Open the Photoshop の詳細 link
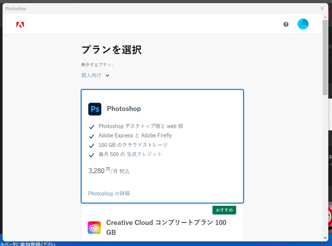Image resolution: width=332 pixels, height=246 pixels. coord(109,194)
